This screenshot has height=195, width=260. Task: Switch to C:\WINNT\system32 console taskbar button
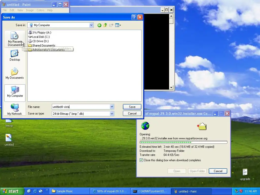click(151, 191)
